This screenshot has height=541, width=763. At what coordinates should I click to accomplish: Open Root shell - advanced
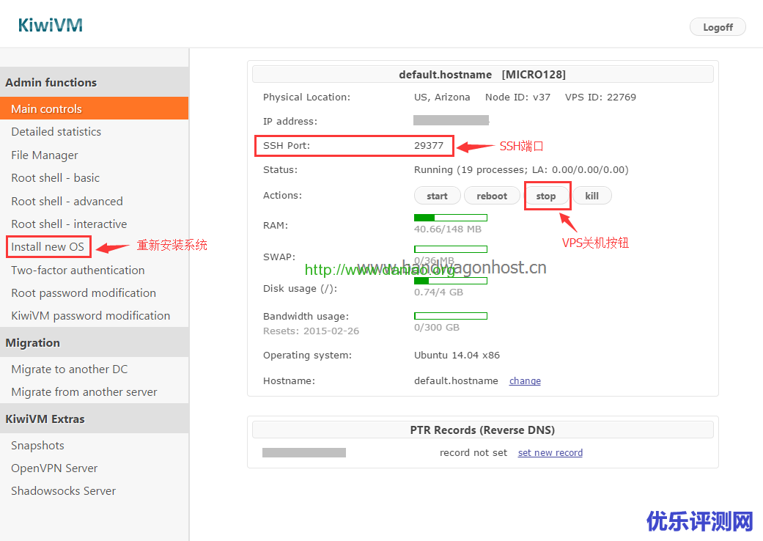click(x=67, y=201)
